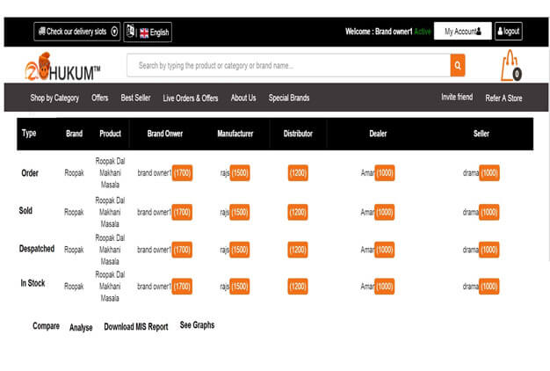The height and width of the screenshot is (371, 550).
Task: Open the shopping bag cart icon
Action: click(511, 66)
